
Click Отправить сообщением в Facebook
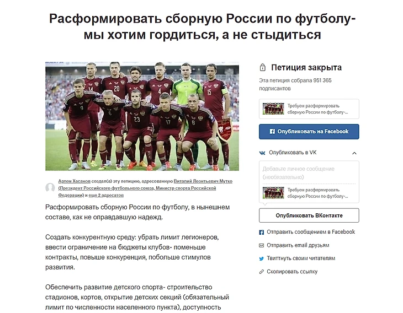click(x=311, y=232)
